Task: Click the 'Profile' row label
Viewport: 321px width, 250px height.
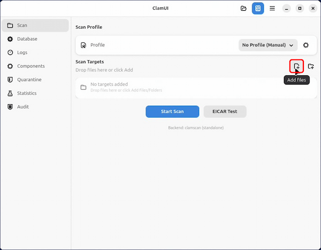Action: [97, 45]
